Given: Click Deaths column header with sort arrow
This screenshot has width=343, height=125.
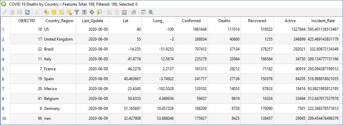Looking at the screenshot, I should (224, 21).
